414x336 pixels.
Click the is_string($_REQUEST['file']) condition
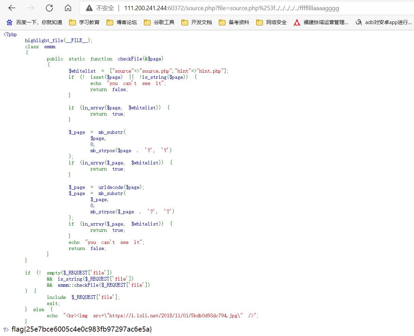[x=96, y=279]
